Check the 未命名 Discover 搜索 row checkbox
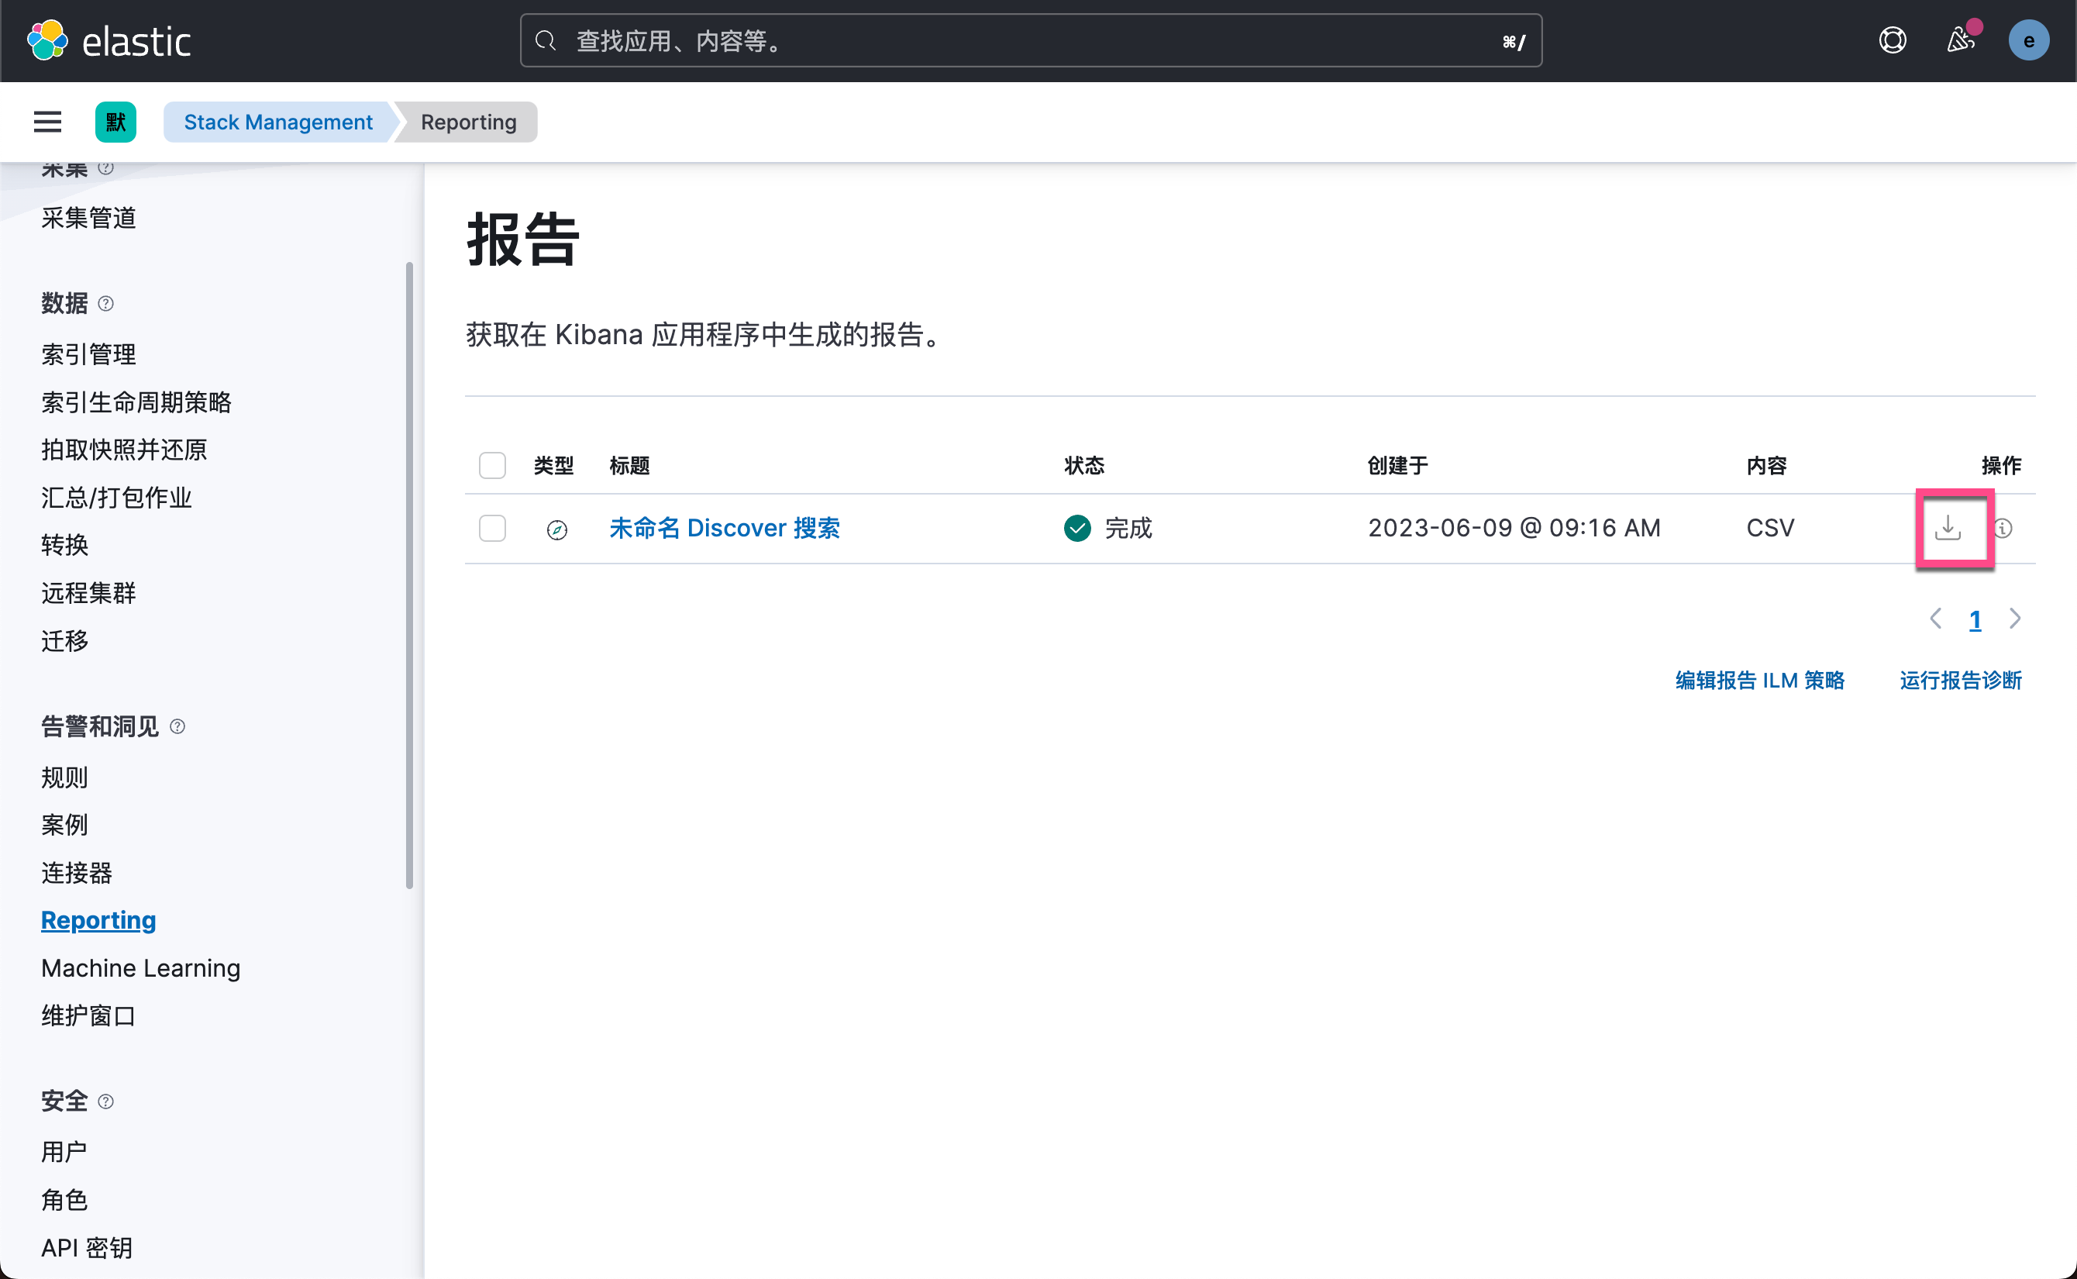 pos(492,528)
